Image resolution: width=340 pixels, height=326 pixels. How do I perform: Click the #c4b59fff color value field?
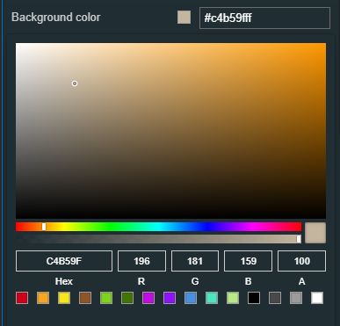[264, 18]
